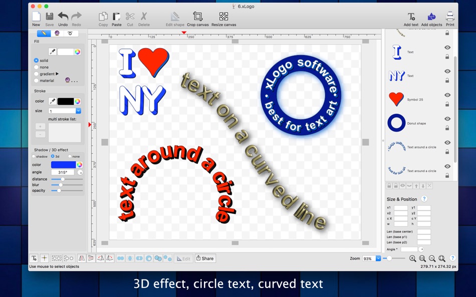Switch to the pencil style tab

click(x=44, y=33)
